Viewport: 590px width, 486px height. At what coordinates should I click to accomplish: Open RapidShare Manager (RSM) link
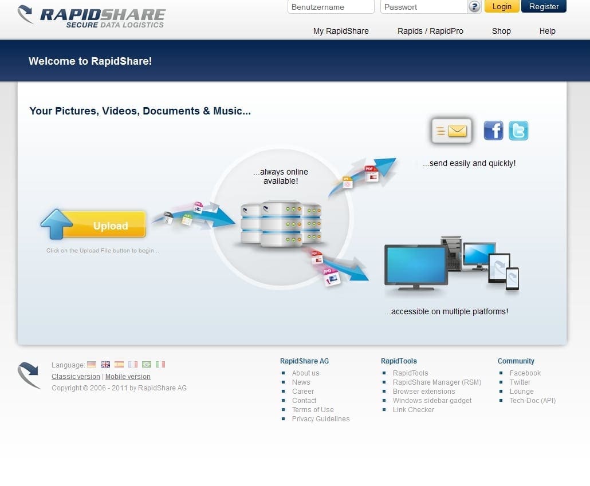tap(436, 382)
